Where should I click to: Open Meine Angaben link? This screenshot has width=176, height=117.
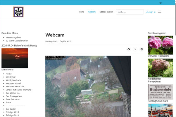point(13,38)
